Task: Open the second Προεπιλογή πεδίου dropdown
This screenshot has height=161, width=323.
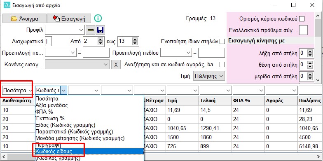Action: tap(176, 53)
